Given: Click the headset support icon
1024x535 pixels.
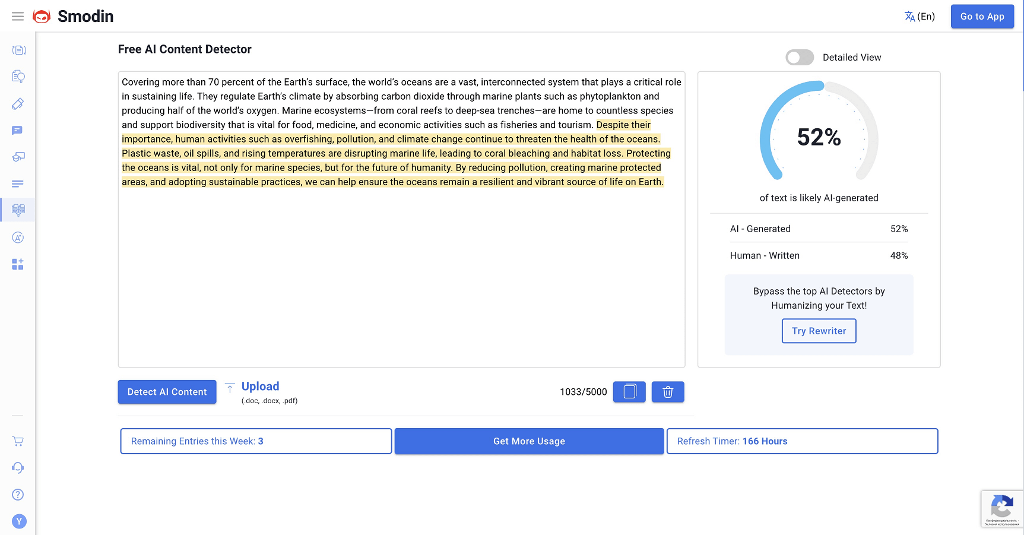Looking at the screenshot, I should point(18,468).
